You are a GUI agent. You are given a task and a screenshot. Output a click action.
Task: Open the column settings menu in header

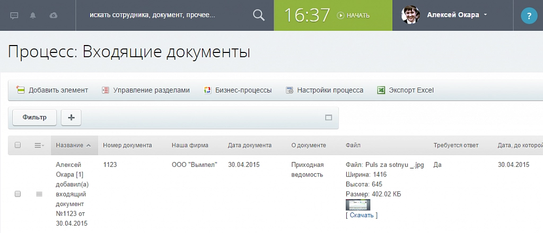39,145
